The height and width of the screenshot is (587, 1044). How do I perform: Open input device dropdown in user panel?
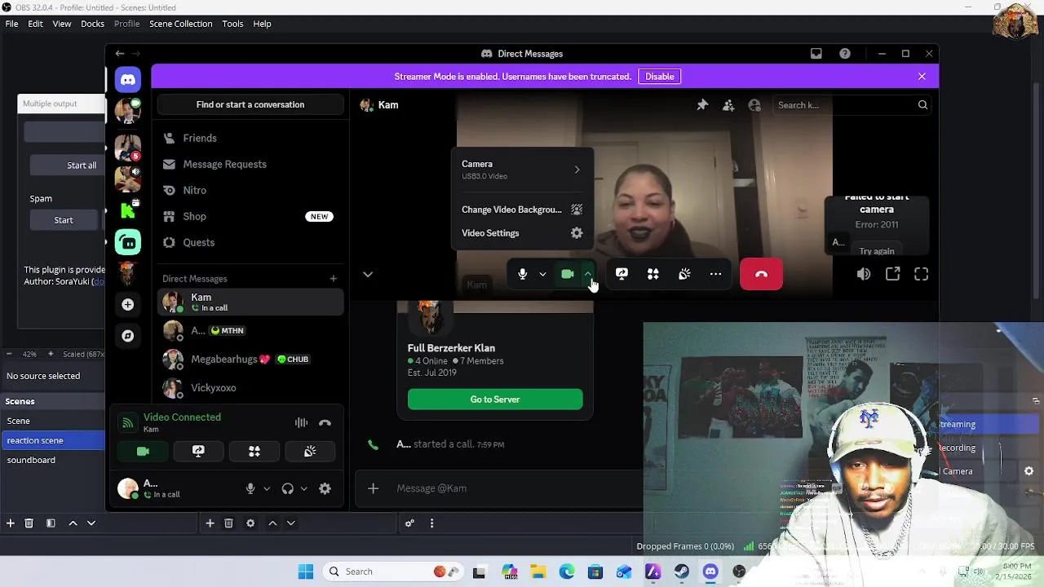(267, 489)
